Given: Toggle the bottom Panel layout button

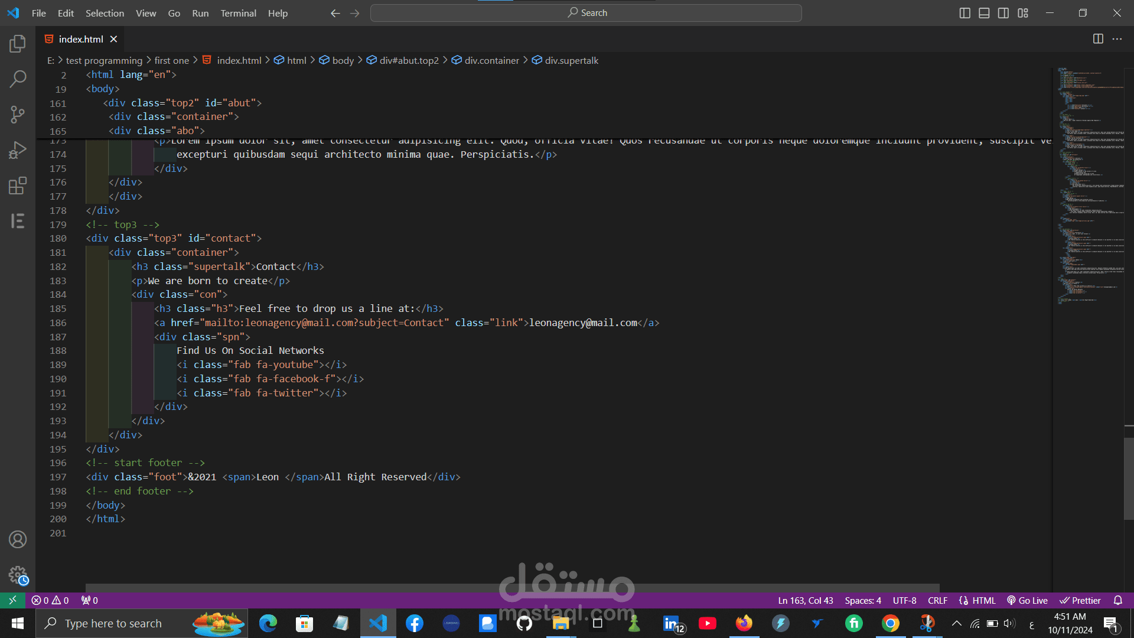Looking at the screenshot, I should pos(984,13).
